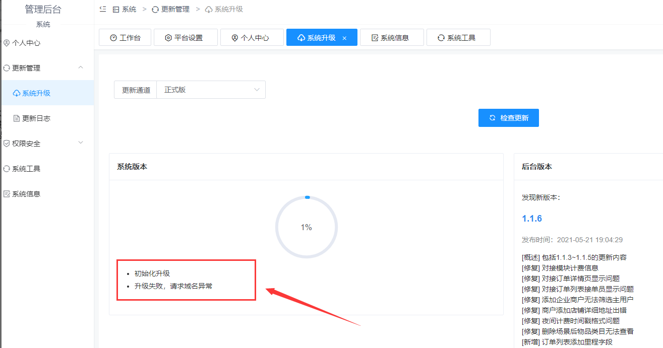
Task: Close the 系统升级 tab
Action: point(344,38)
